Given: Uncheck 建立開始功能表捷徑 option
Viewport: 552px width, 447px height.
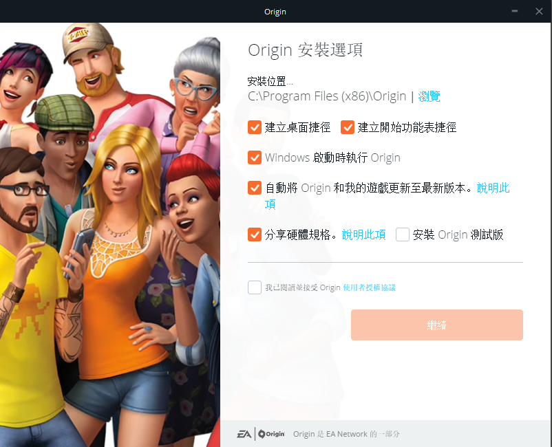Looking at the screenshot, I should tap(348, 127).
